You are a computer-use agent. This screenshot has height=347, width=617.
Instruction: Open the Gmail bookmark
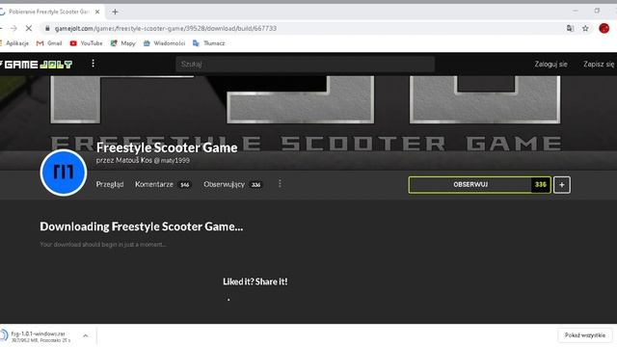click(49, 43)
